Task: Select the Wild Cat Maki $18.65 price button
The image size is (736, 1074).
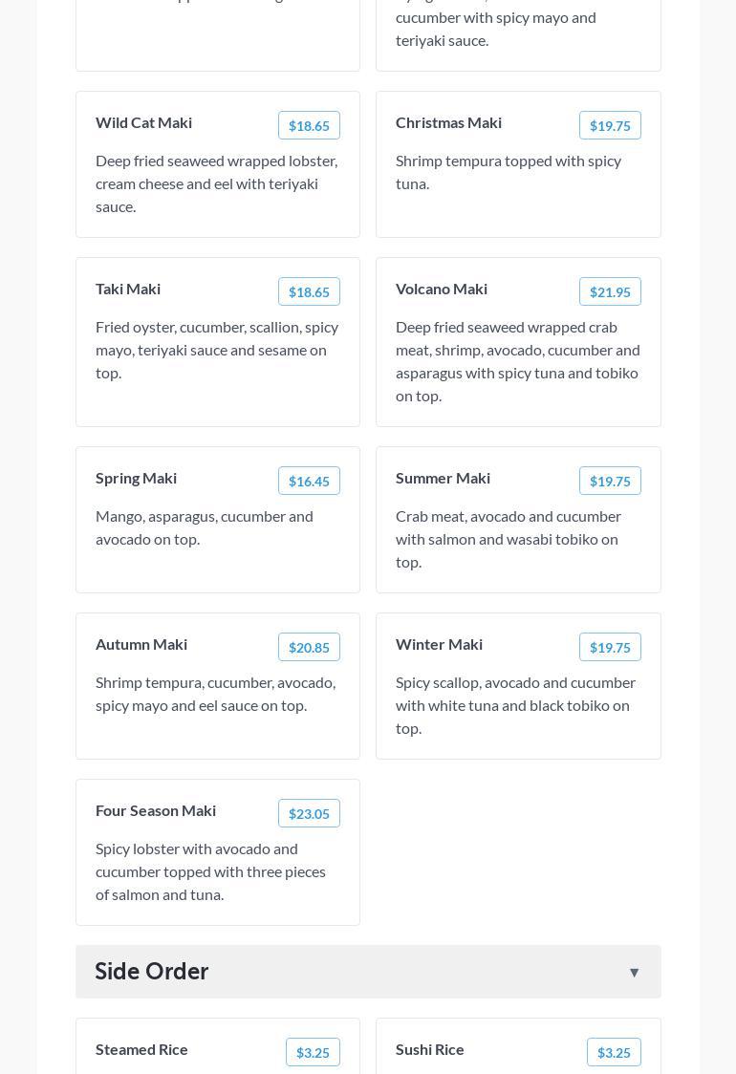Action: (309, 125)
